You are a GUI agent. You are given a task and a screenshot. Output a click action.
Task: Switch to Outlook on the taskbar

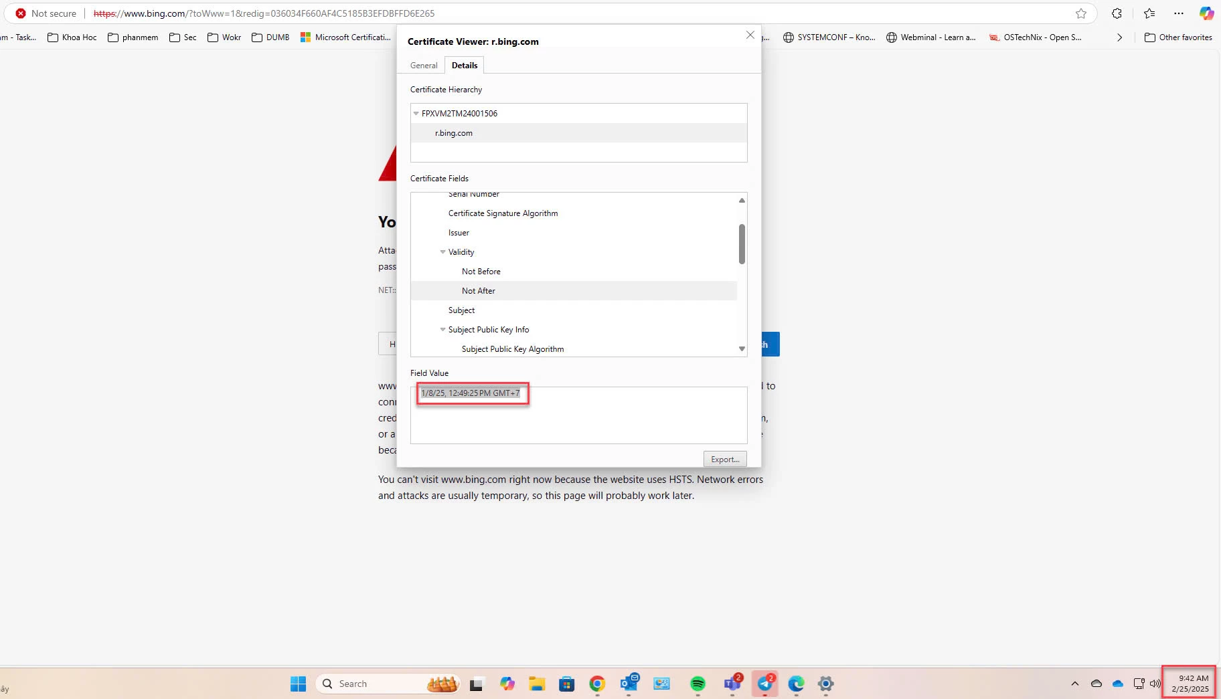point(629,684)
